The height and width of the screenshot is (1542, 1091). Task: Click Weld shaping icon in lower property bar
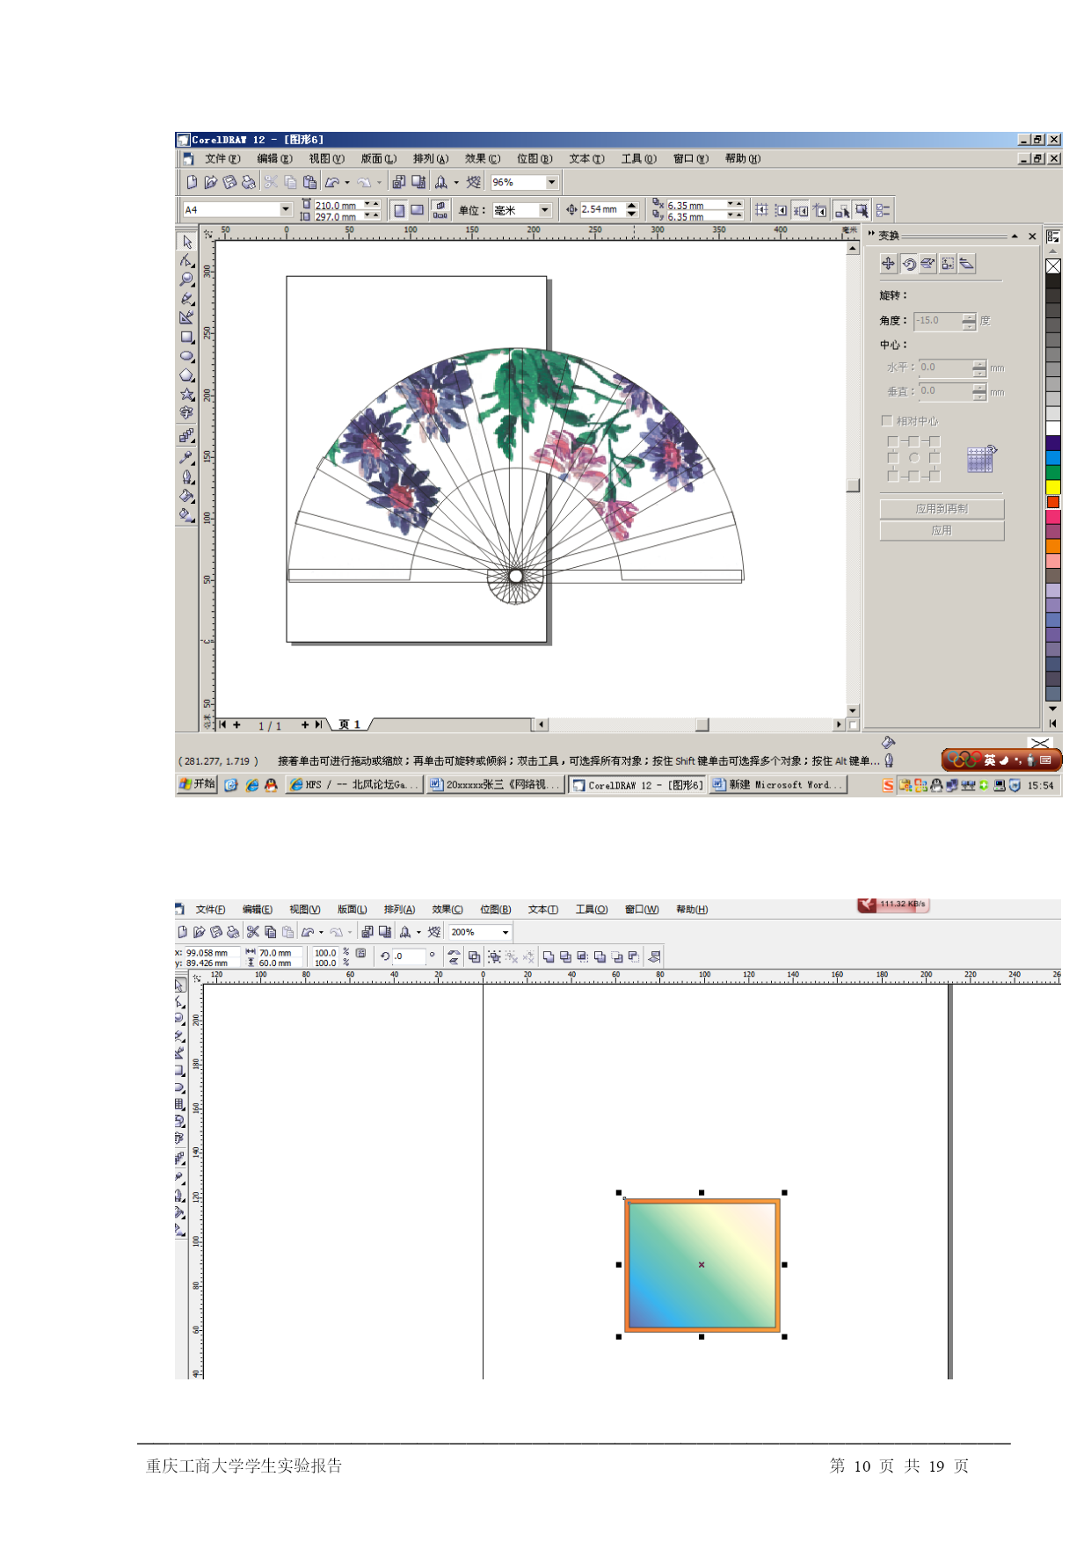(x=549, y=956)
